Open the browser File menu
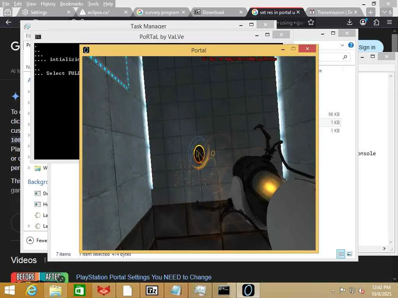 coord(5,4)
